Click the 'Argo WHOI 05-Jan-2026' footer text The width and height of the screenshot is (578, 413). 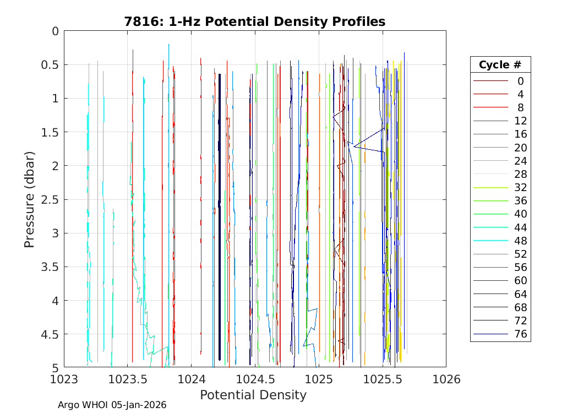click(x=112, y=405)
